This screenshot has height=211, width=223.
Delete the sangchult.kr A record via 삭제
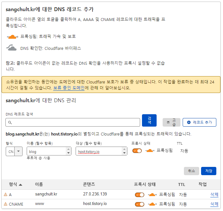point(214,195)
